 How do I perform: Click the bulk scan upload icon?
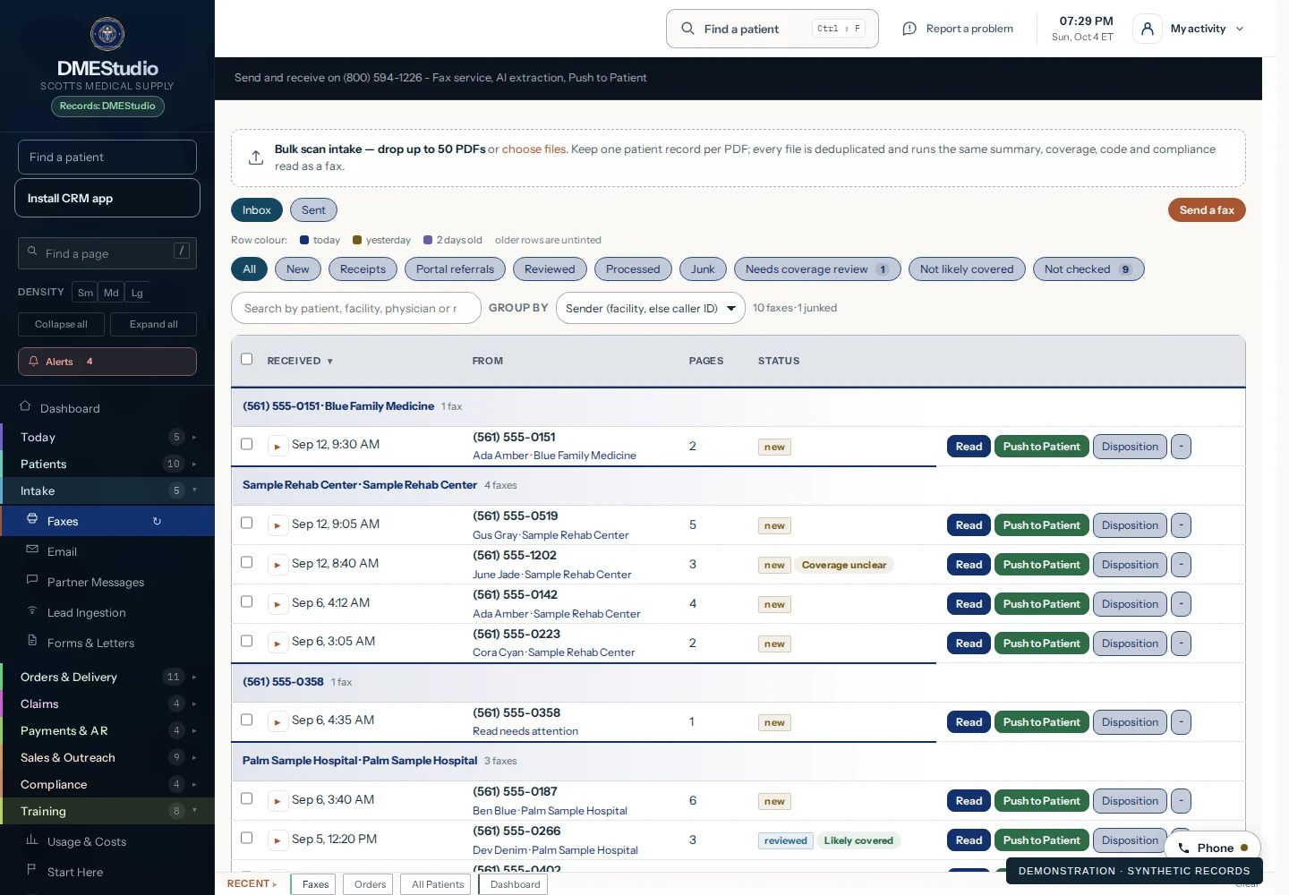[256, 158]
